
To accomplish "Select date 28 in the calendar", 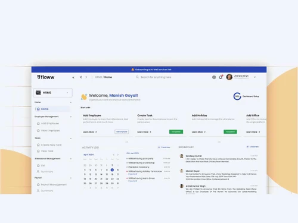I will (101, 183).
